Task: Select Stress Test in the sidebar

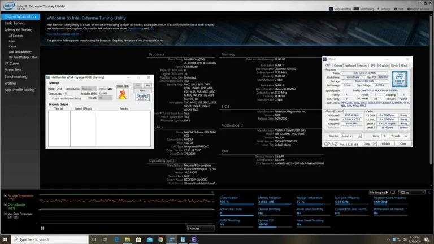Action: [x=13, y=70]
